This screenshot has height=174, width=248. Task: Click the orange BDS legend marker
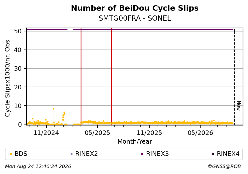(11, 154)
